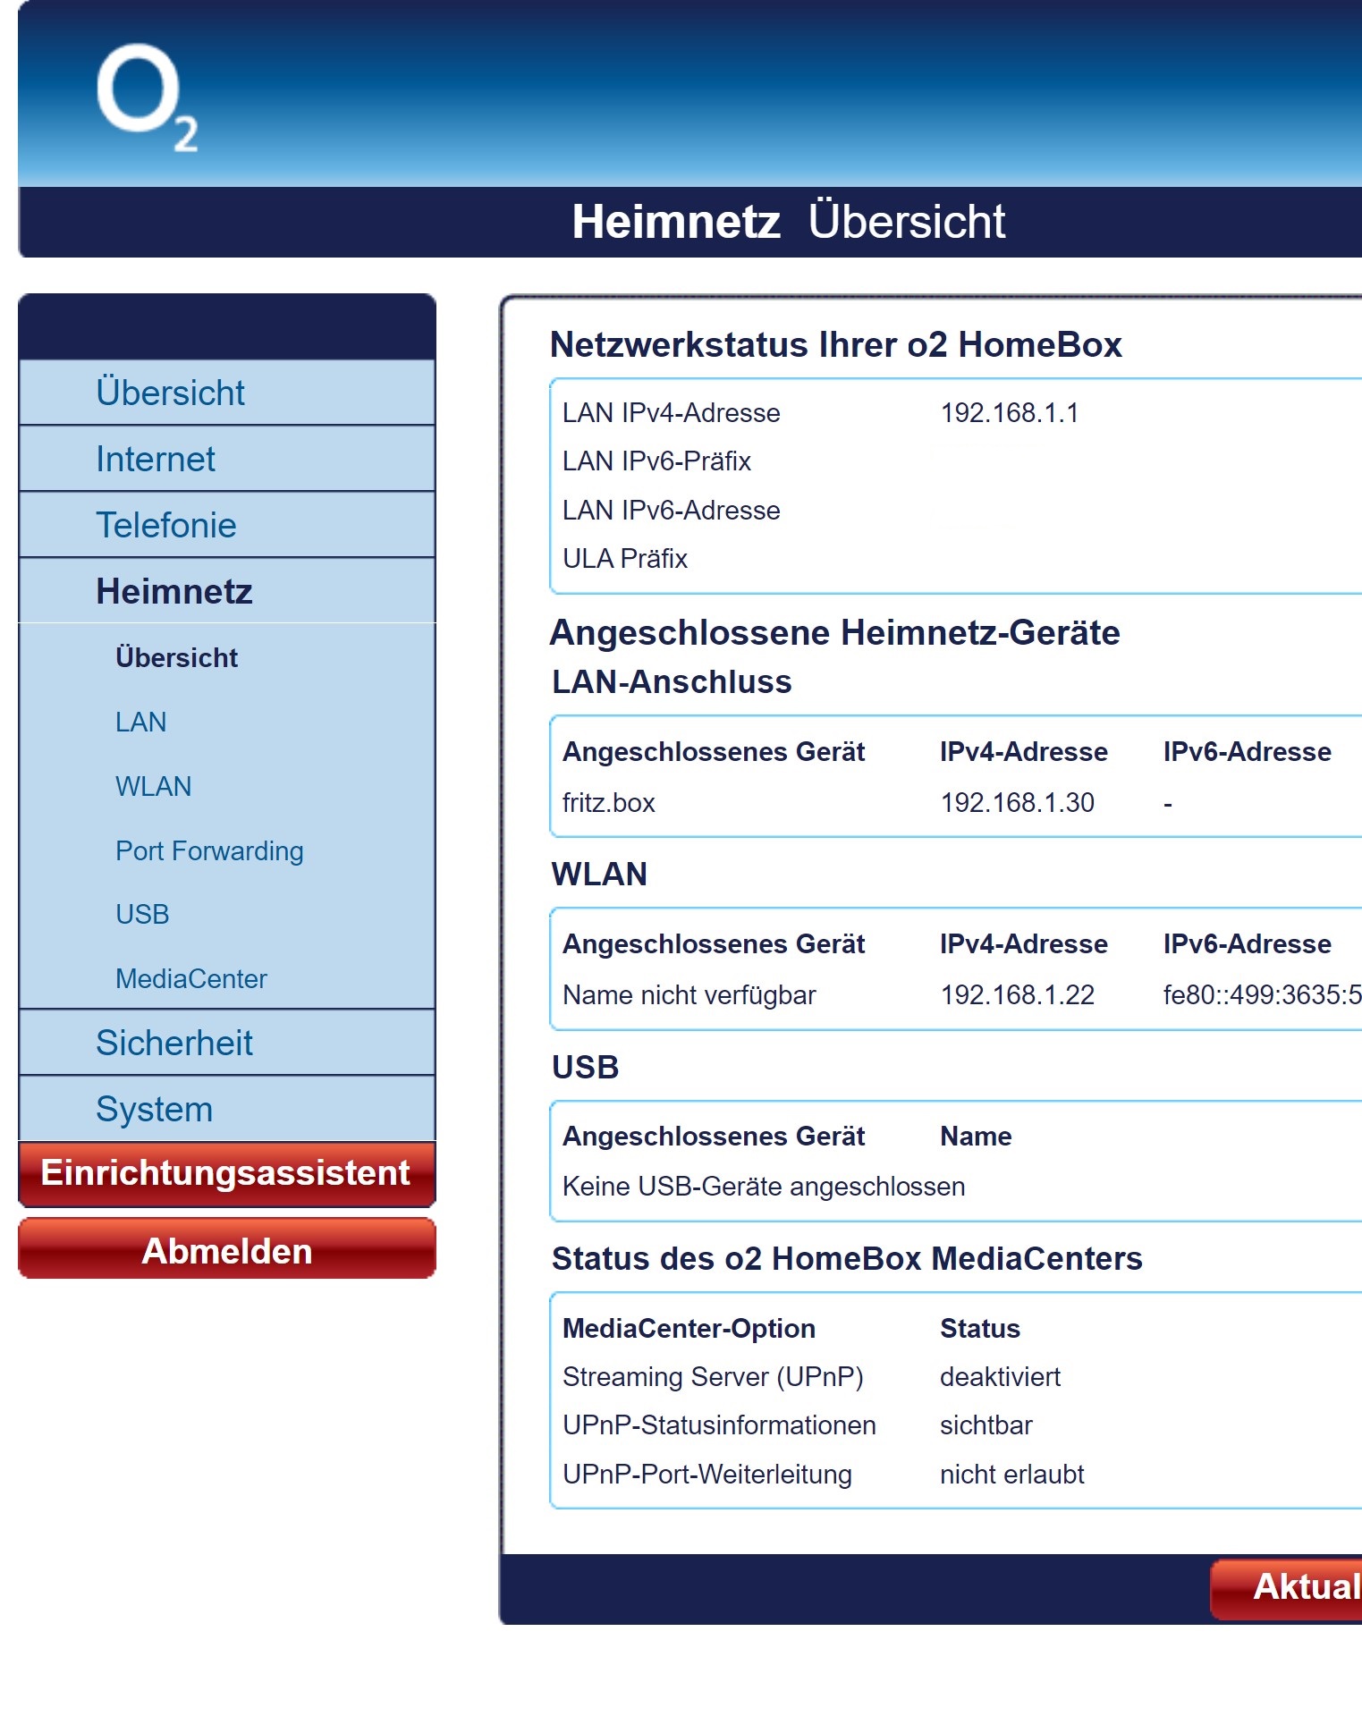Click the Aktualisieren refresh button
Viewport: 1362px width, 1716px height.
point(1287,1588)
